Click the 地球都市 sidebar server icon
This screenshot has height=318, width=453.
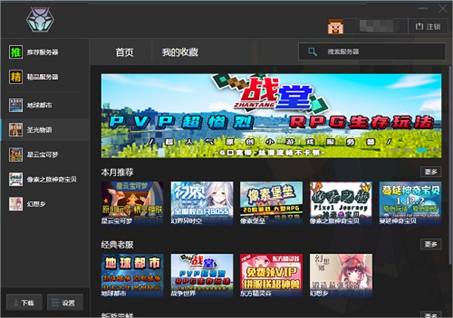16,105
